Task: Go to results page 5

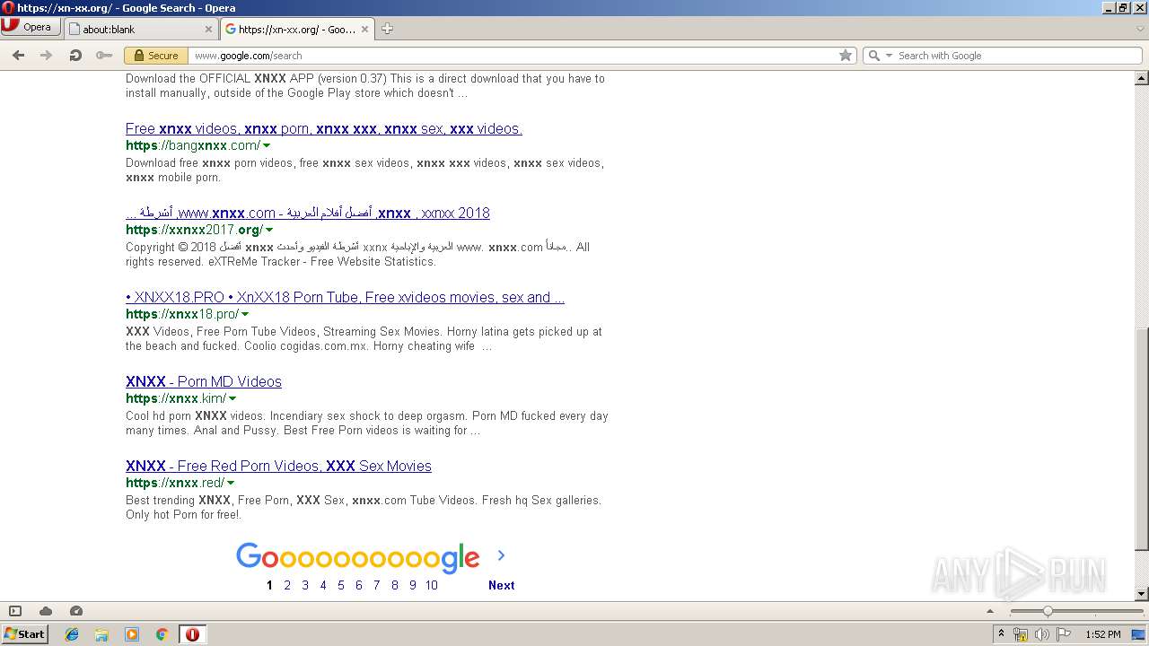Action: click(341, 585)
